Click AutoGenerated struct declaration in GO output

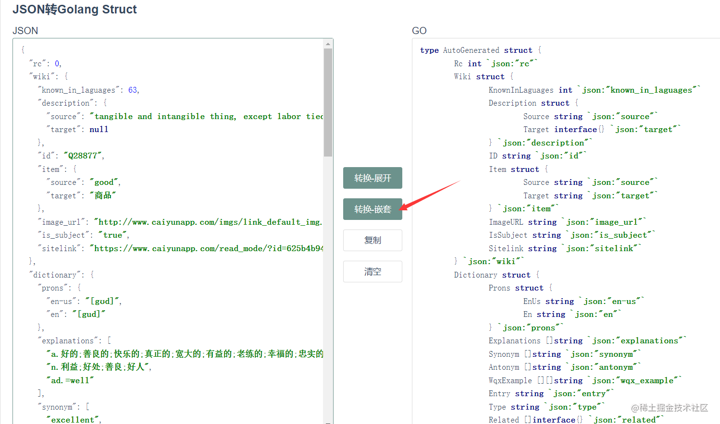pyautogui.click(x=481, y=50)
